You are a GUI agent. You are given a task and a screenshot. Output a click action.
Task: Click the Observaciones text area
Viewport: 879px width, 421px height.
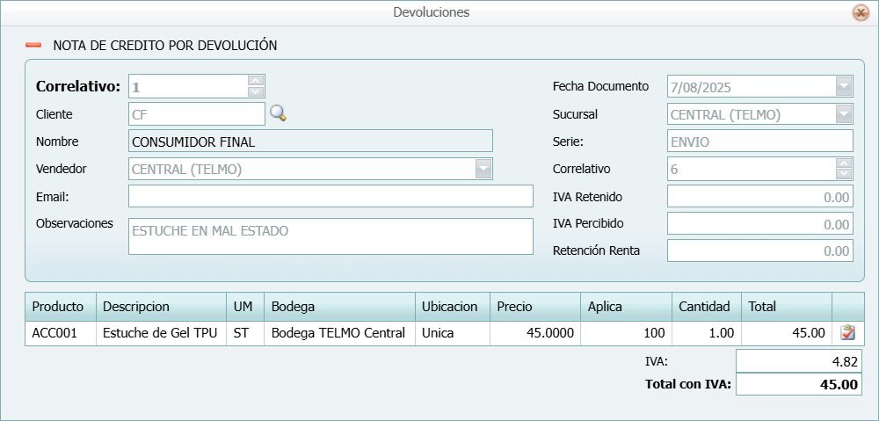(331, 236)
